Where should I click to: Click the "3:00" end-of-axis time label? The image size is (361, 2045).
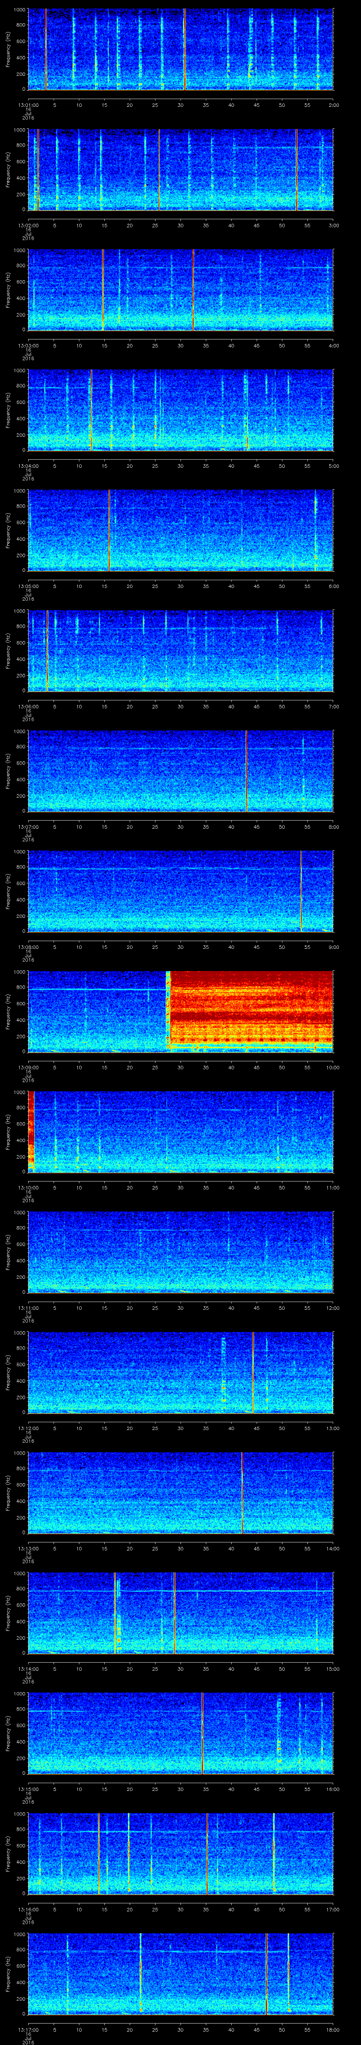333,226
